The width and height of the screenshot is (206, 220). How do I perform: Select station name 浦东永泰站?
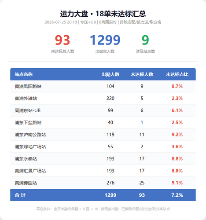(x=26, y=159)
